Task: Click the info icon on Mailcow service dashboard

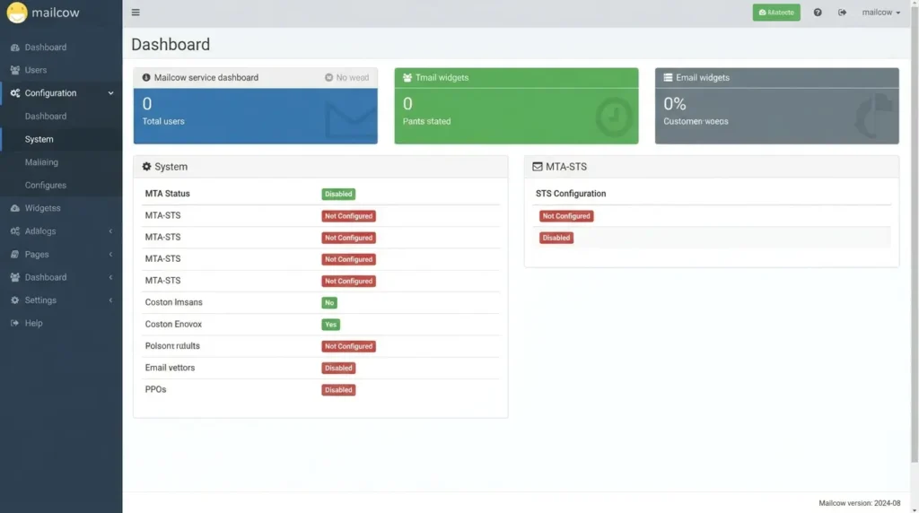Action: click(146, 77)
